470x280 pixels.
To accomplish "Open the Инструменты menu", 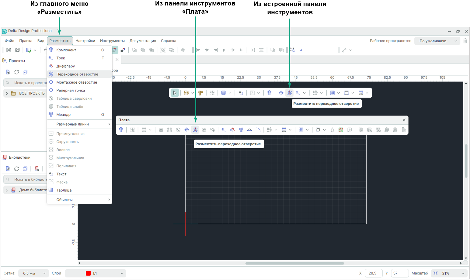I will point(112,41).
